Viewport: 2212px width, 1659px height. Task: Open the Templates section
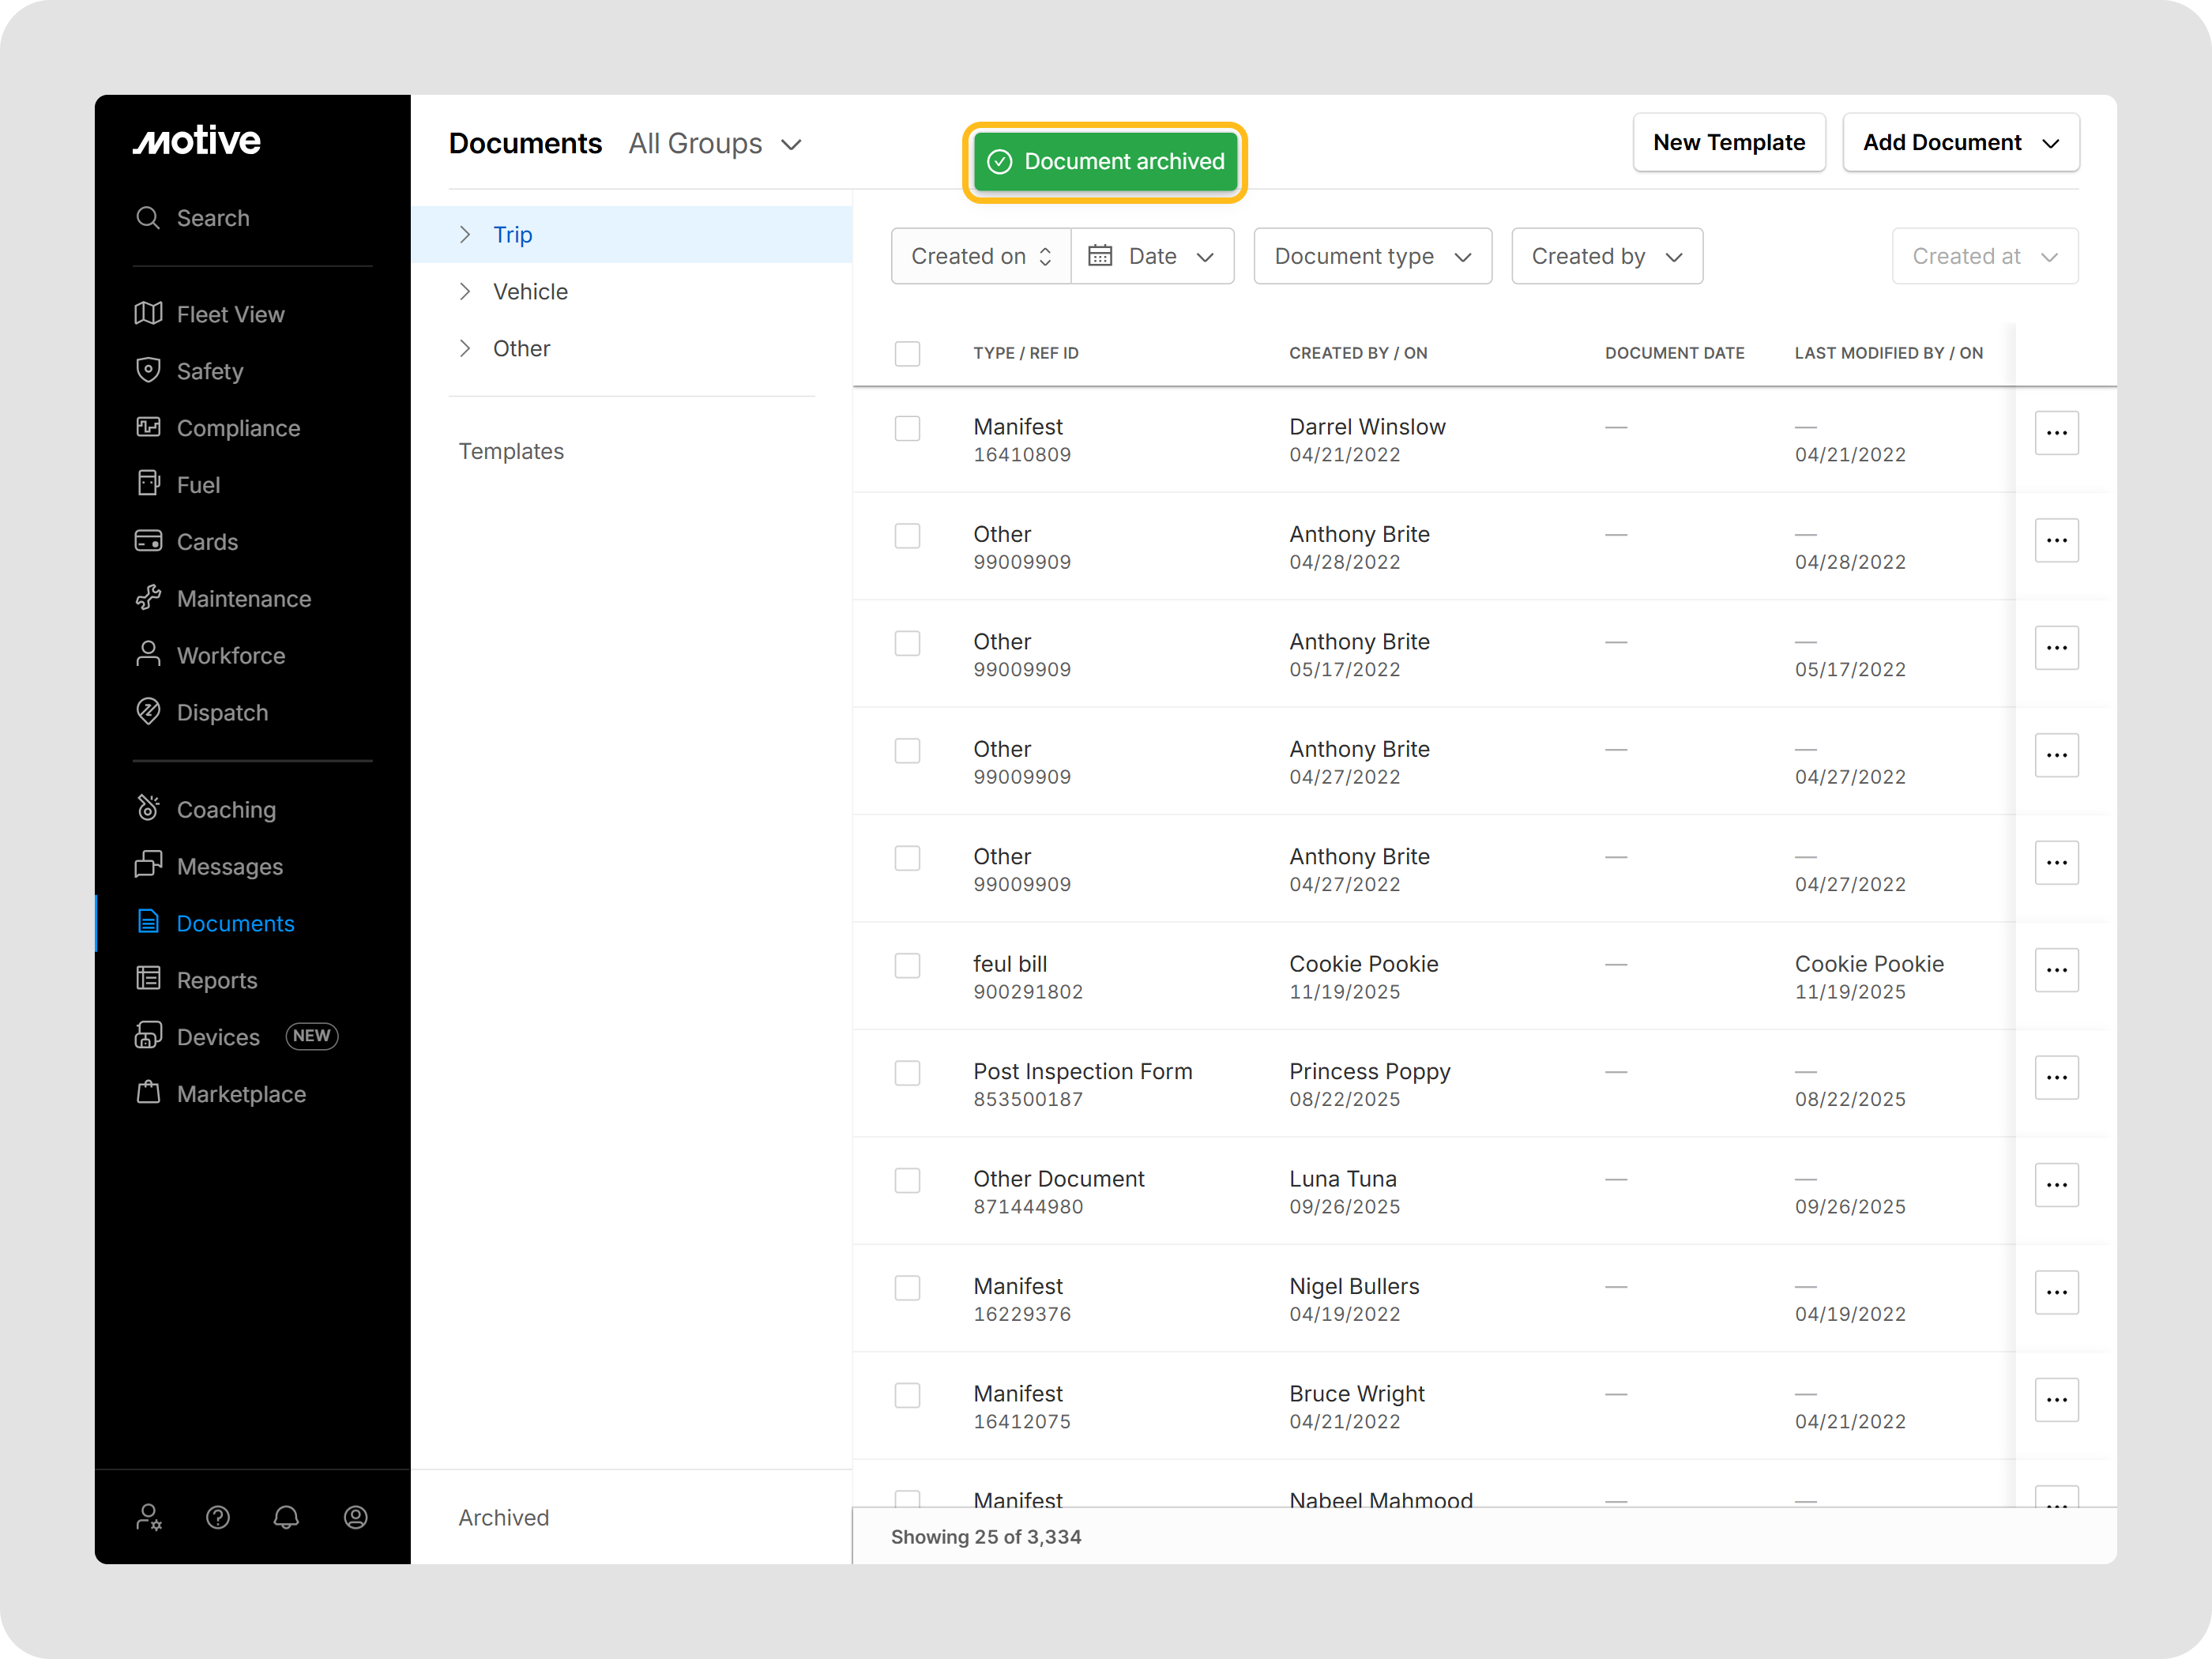click(510, 451)
